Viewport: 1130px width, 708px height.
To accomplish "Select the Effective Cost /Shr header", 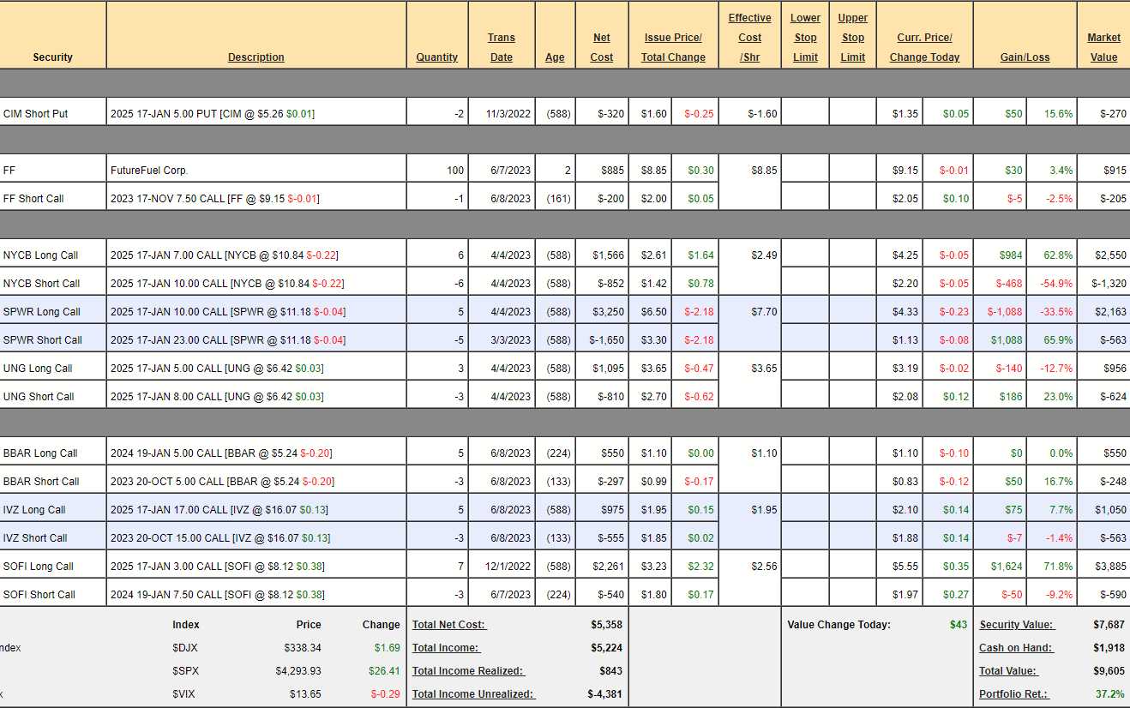I will [749, 38].
